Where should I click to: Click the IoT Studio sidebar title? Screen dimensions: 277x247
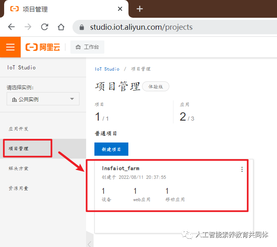[22, 67]
